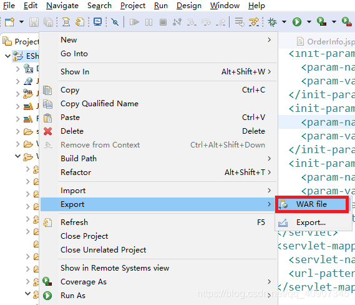Click the Project Explorer panel icon
The width and height of the screenshot is (355, 305).
7,41
